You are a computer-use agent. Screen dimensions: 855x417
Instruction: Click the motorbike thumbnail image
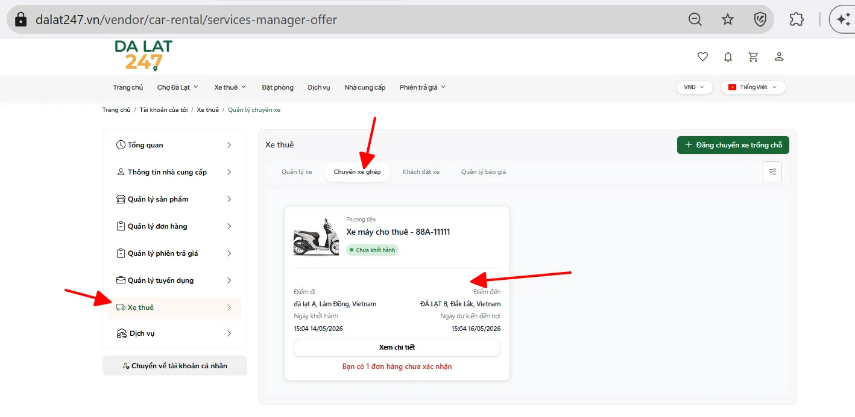[x=316, y=236]
